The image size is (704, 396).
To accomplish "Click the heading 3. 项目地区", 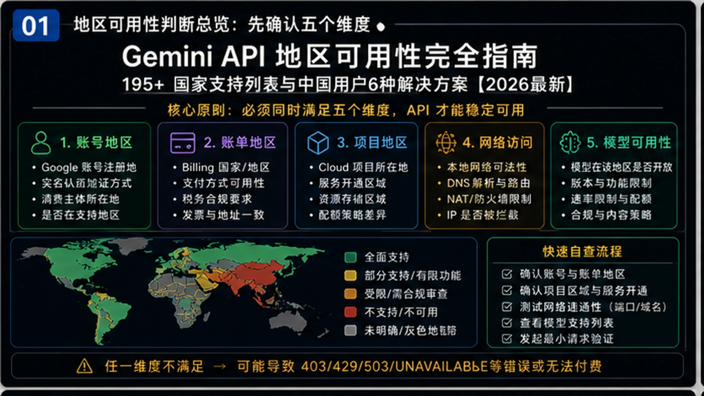I will click(x=372, y=143).
